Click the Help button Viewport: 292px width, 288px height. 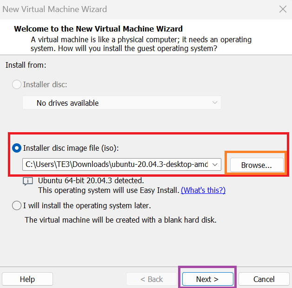click(x=27, y=279)
